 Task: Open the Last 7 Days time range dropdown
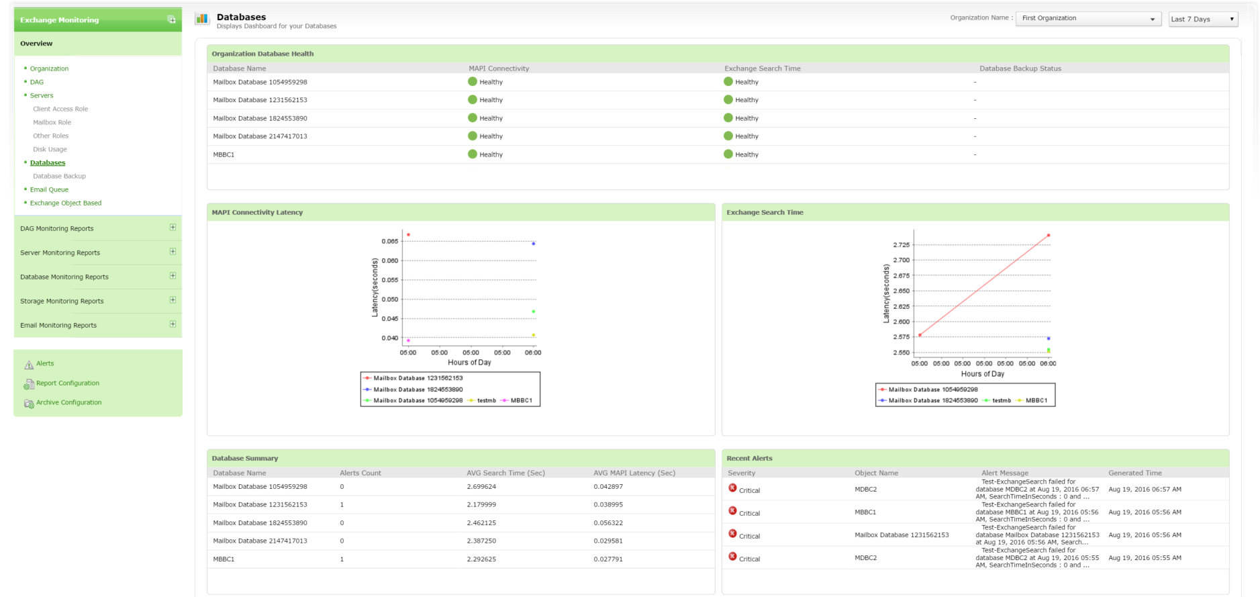(x=1203, y=19)
